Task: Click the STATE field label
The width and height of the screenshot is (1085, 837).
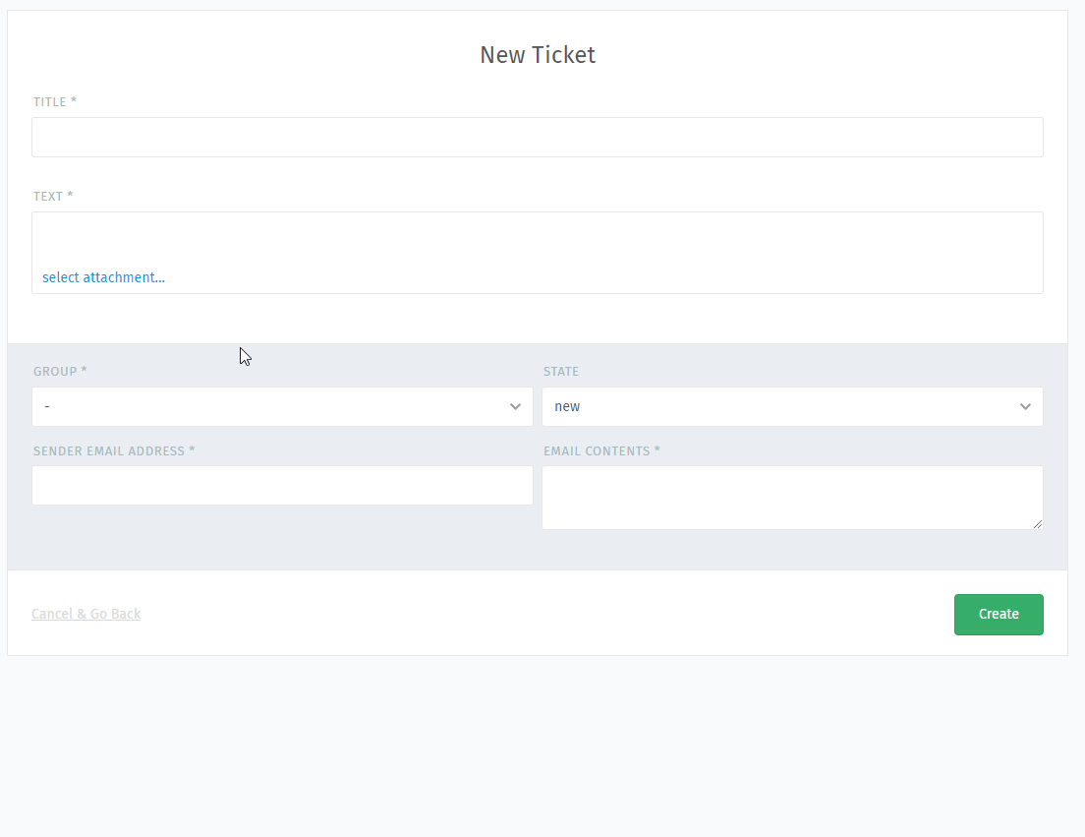Action: click(561, 371)
